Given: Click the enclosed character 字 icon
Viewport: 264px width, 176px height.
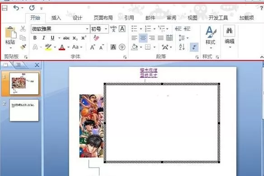Looking at the screenshot, I should pos(122,47).
